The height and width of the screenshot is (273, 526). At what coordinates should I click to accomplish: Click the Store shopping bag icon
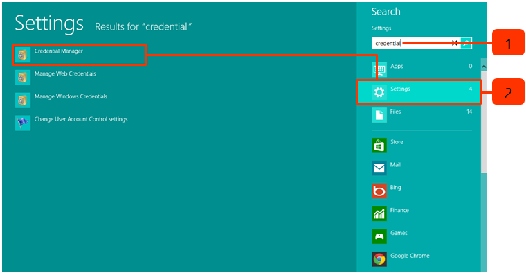[x=379, y=146]
